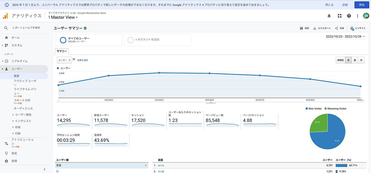Viewport: 371px width, 173px height.
Task: Click the Analytics logo icon
Action: click(6, 16)
